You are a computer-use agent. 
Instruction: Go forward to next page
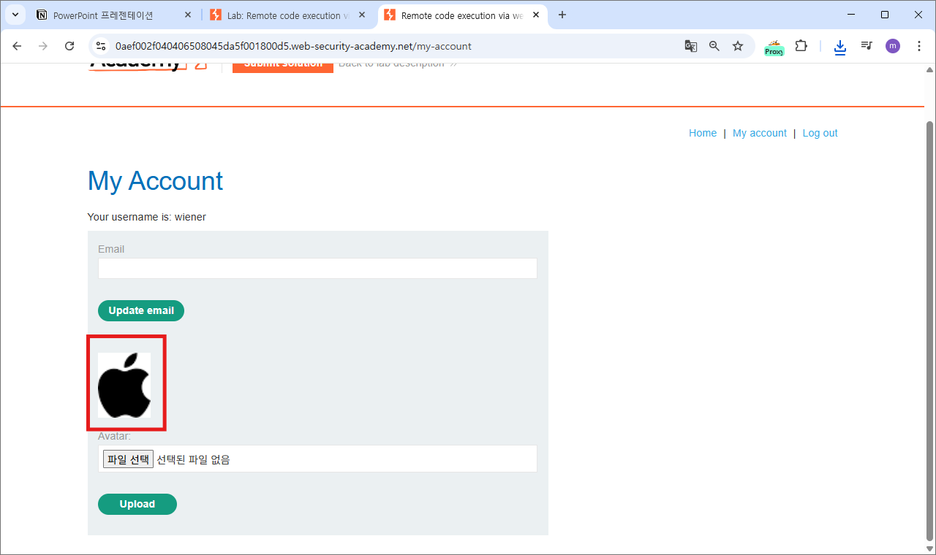(x=43, y=46)
